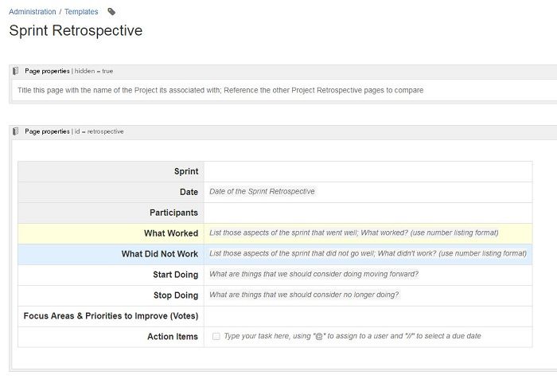Click the Date of the Sprint Retrospective field
The height and width of the screenshot is (383, 557).
(x=262, y=192)
